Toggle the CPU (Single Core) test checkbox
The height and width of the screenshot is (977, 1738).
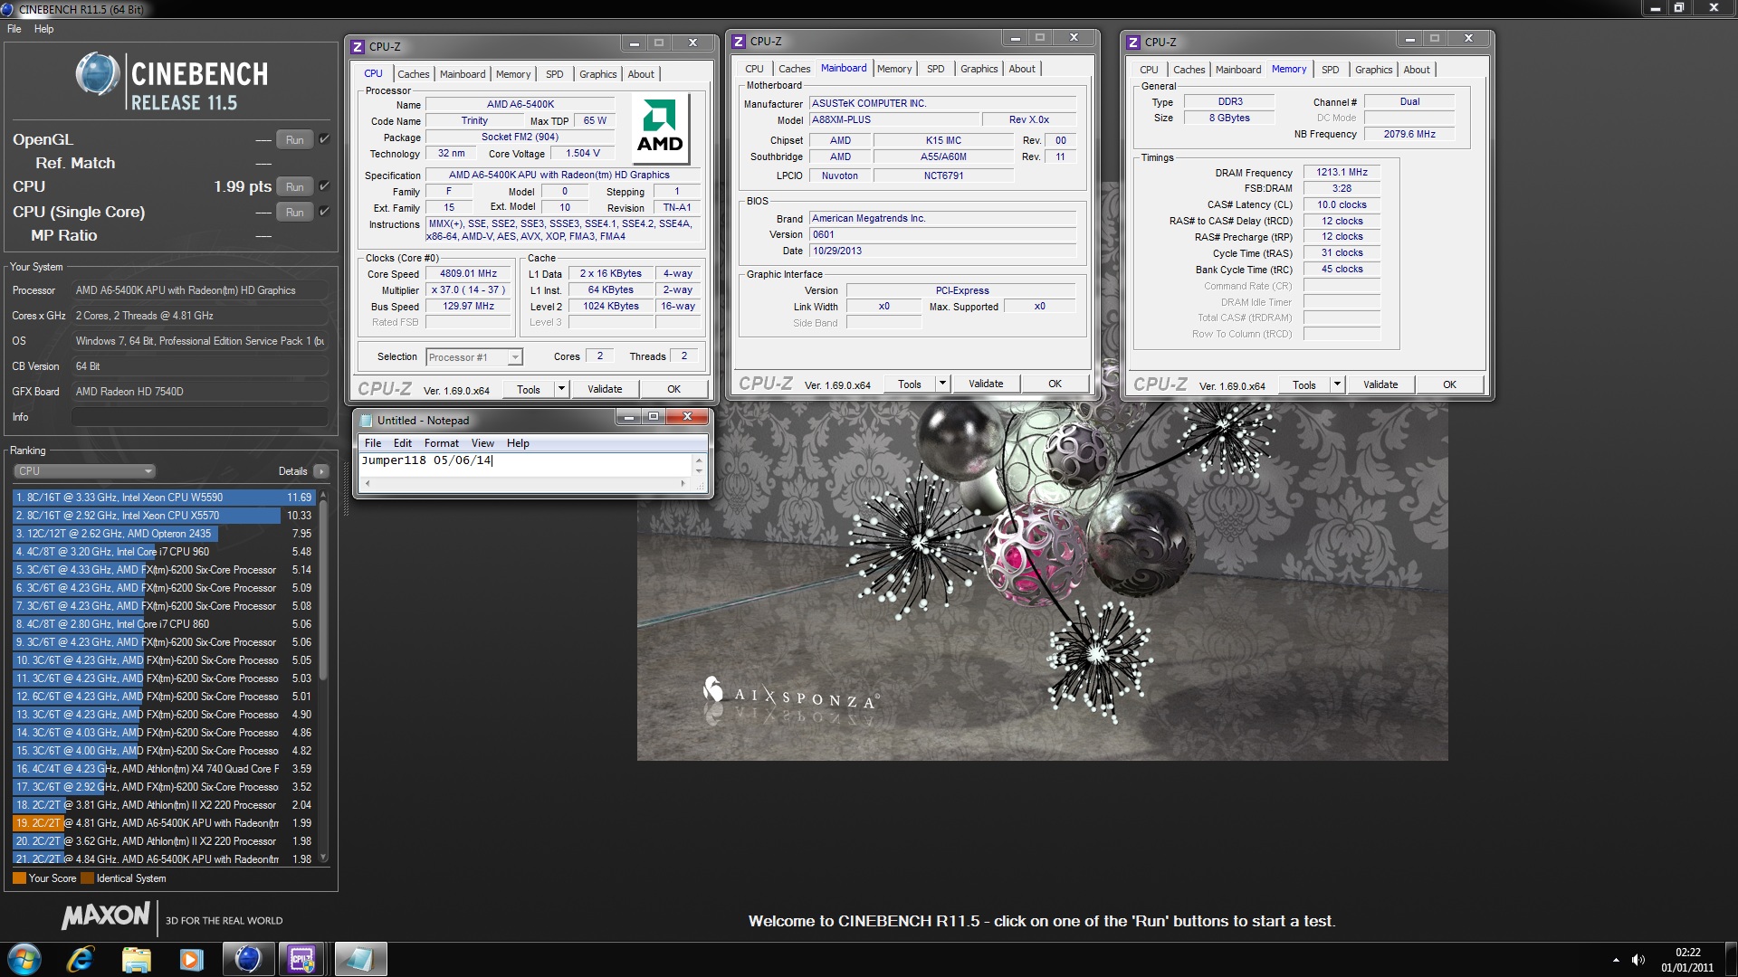tap(324, 212)
